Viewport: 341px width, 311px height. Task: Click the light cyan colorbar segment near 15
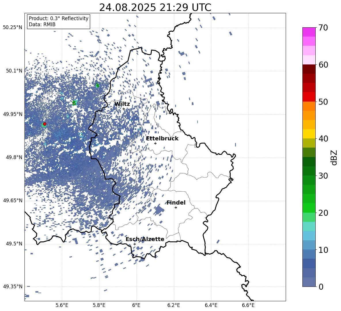(x=309, y=226)
